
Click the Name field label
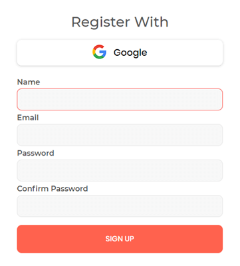coord(29,82)
